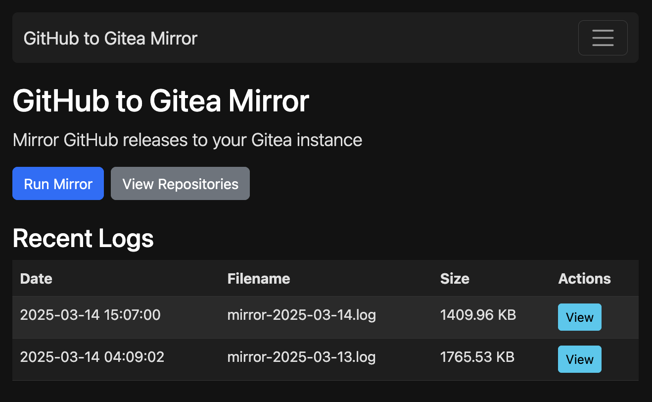The image size is (652, 402).
Task: Click the large GitHub to Gitea Mirror page title
Action: tap(161, 101)
